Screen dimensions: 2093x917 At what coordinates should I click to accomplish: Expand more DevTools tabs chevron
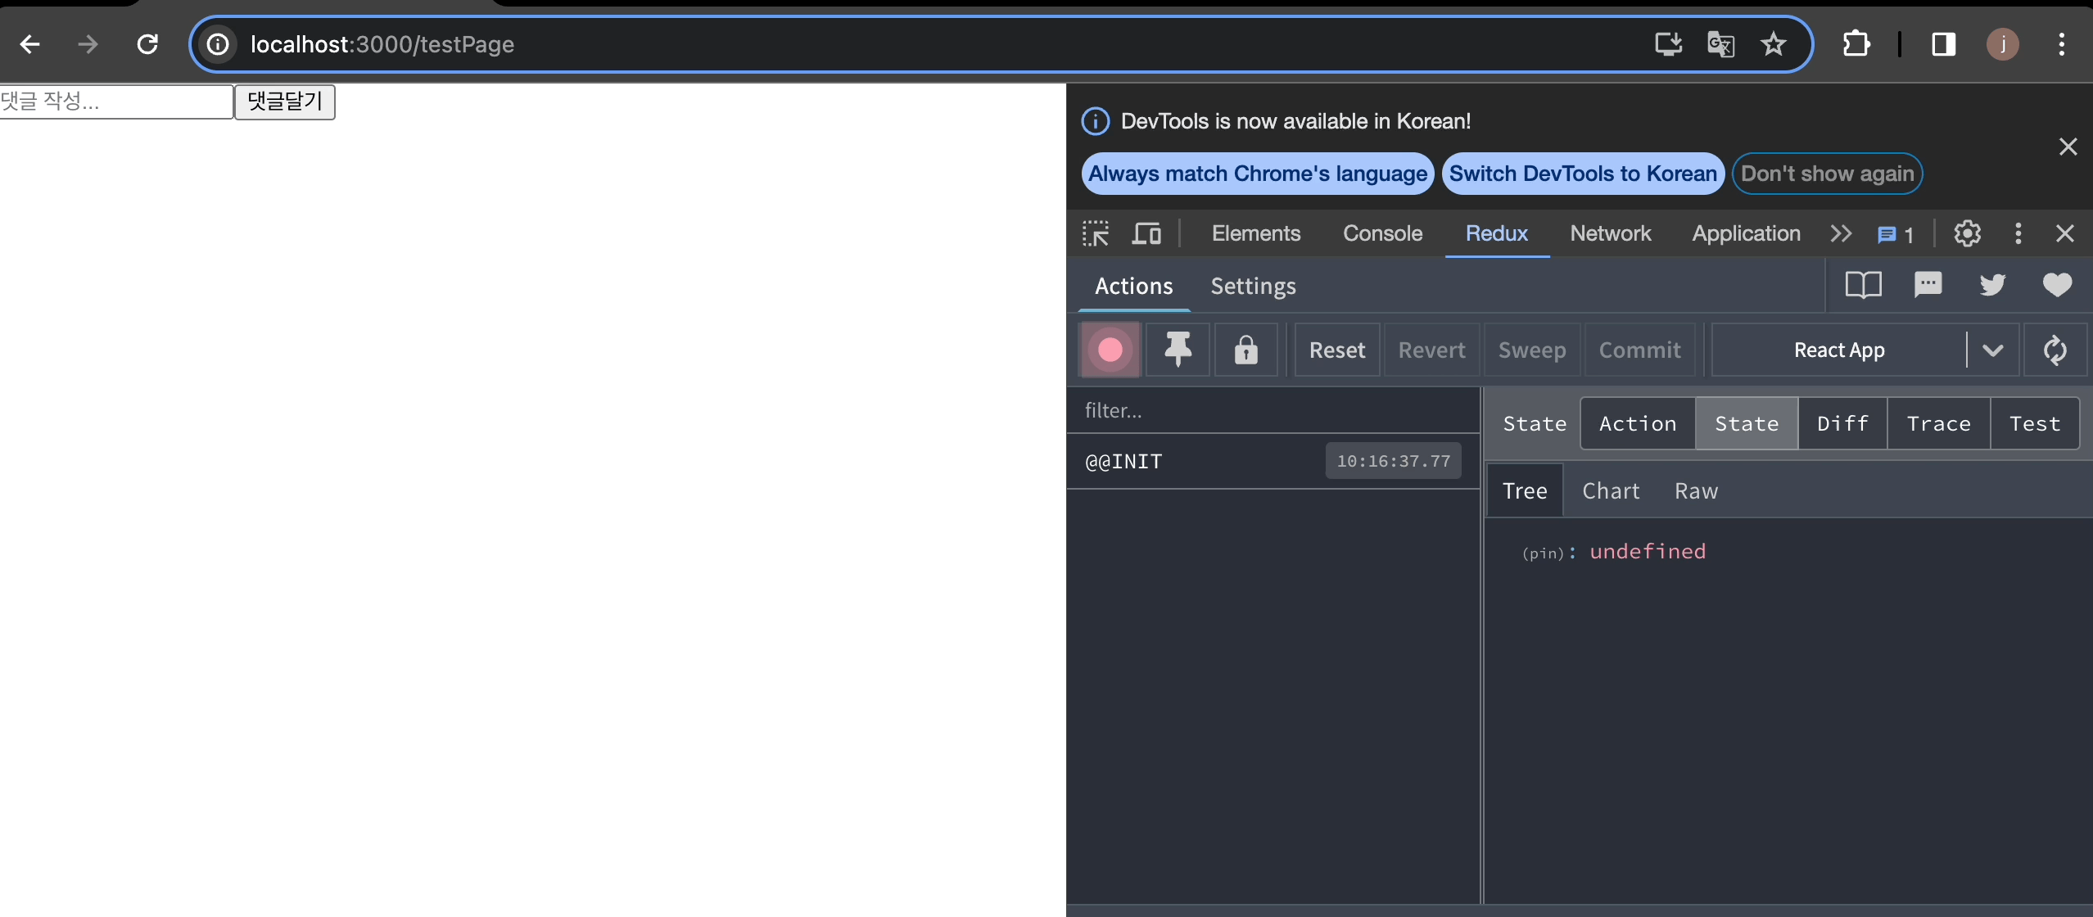coord(1841,233)
